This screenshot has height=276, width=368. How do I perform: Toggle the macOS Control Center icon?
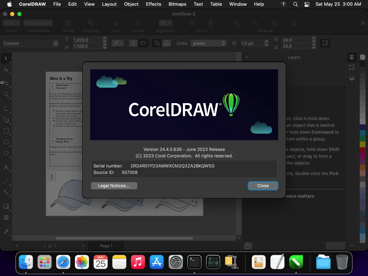click(x=307, y=4)
